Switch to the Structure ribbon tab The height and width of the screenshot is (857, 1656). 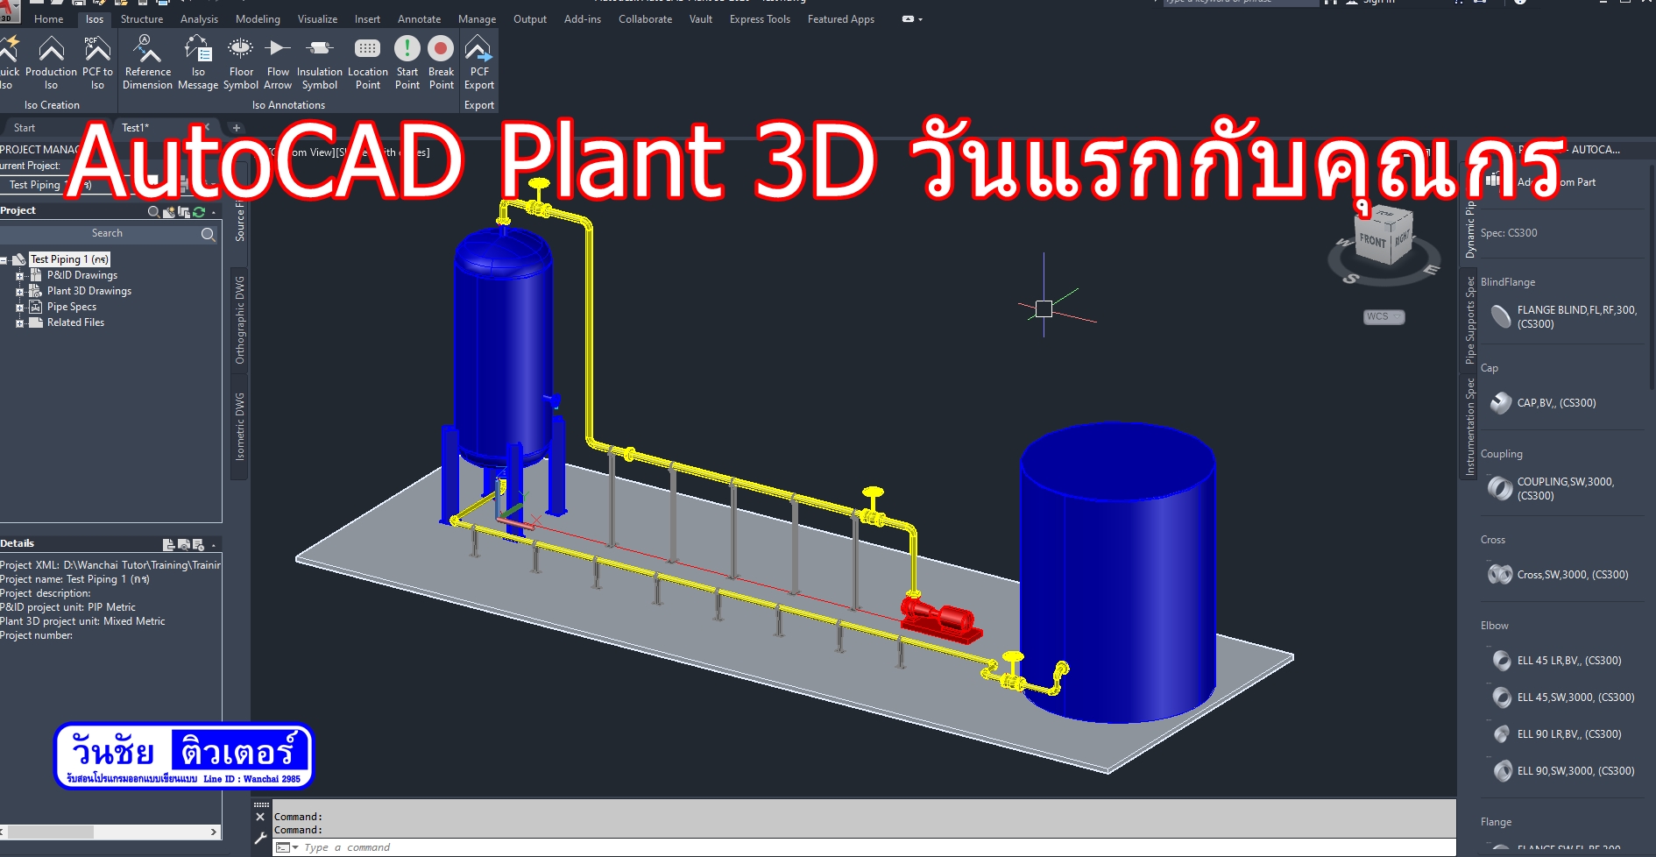[142, 19]
